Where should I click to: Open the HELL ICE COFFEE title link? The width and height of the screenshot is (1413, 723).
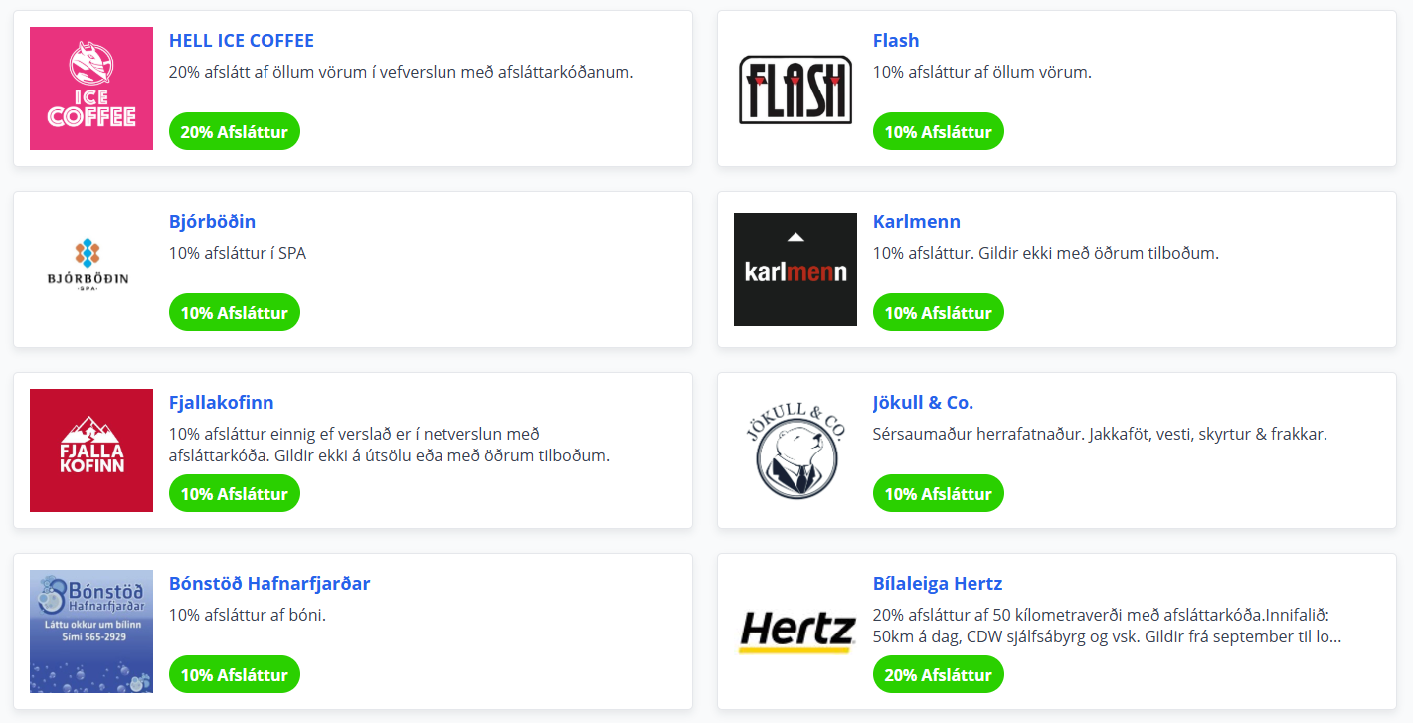242,41
